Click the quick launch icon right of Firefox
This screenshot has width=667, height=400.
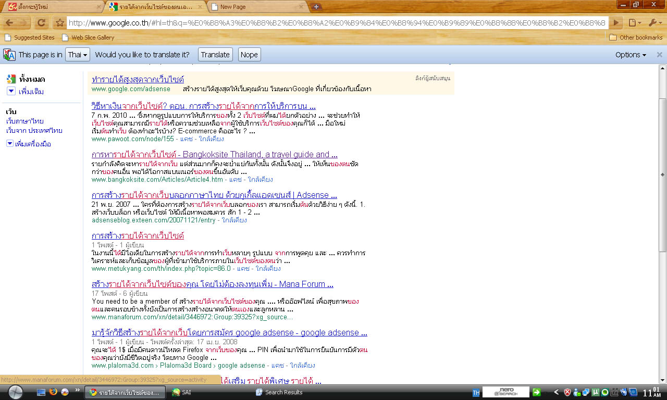click(x=65, y=392)
